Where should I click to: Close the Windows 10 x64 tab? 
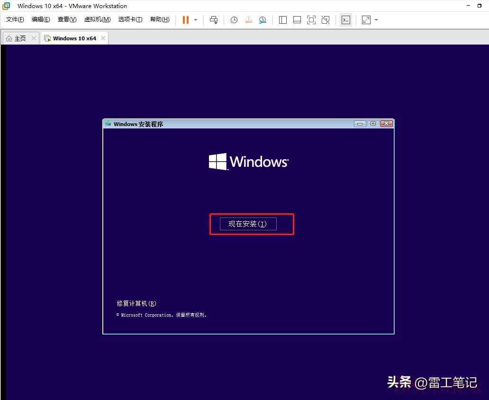coord(103,38)
